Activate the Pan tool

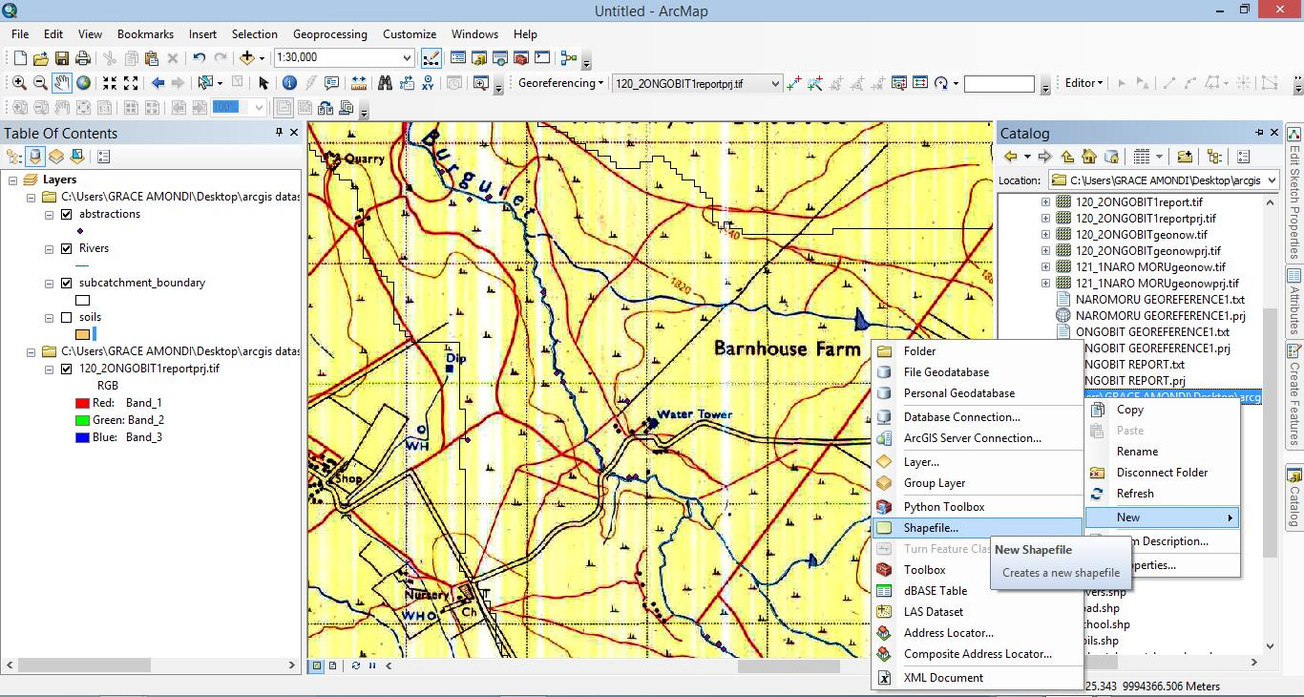[63, 83]
